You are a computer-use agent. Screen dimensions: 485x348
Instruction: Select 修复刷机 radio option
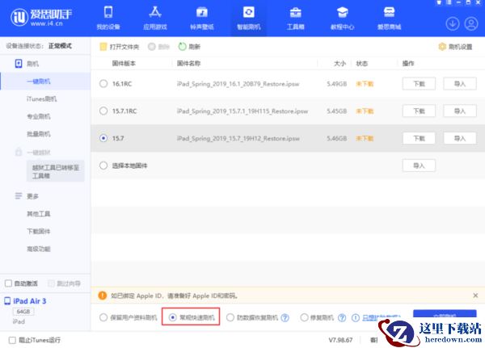pyautogui.click(x=304, y=317)
